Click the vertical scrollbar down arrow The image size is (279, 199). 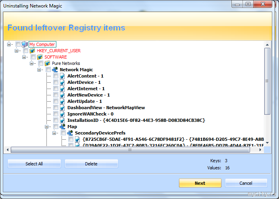[x=267, y=143]
